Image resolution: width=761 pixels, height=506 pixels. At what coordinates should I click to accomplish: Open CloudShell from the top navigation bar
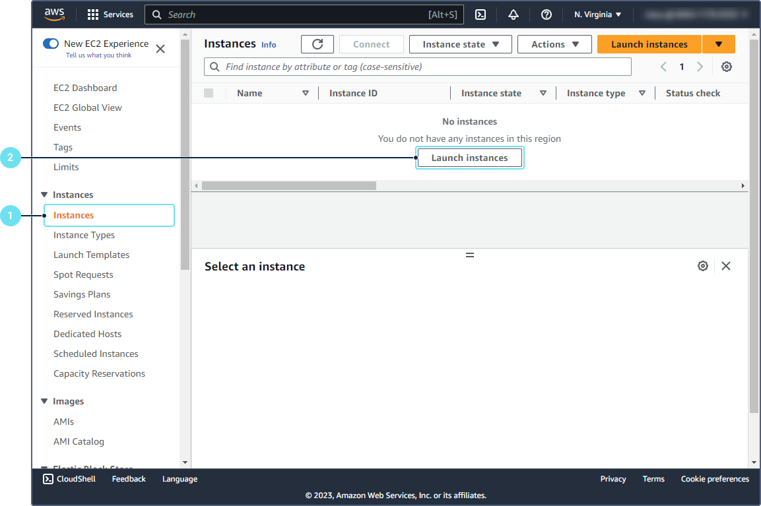point(481,15)
